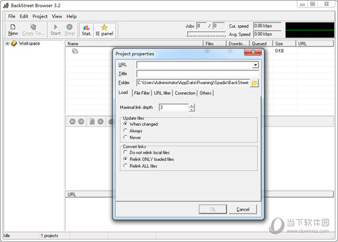Browse folder with yellow folder icon
Image resolution: width=338 pixels, height=242 pixels.
coord(254,83)
